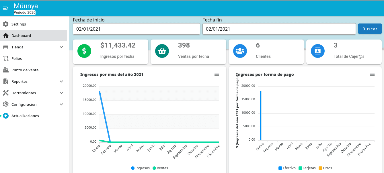Toggle the Otros legend series
The height and width of the screenshot is (173, 384).
[x=325, y=168]
